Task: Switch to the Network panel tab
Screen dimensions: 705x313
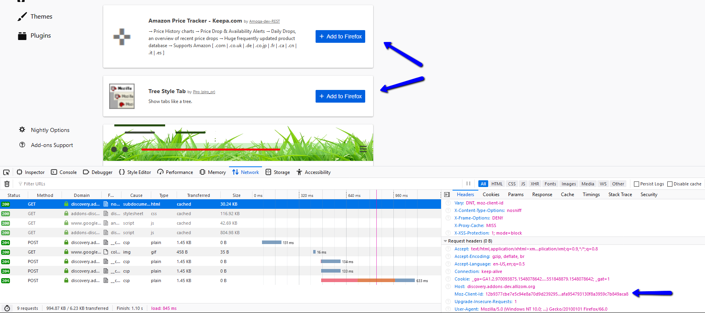Action: [246, 172]
